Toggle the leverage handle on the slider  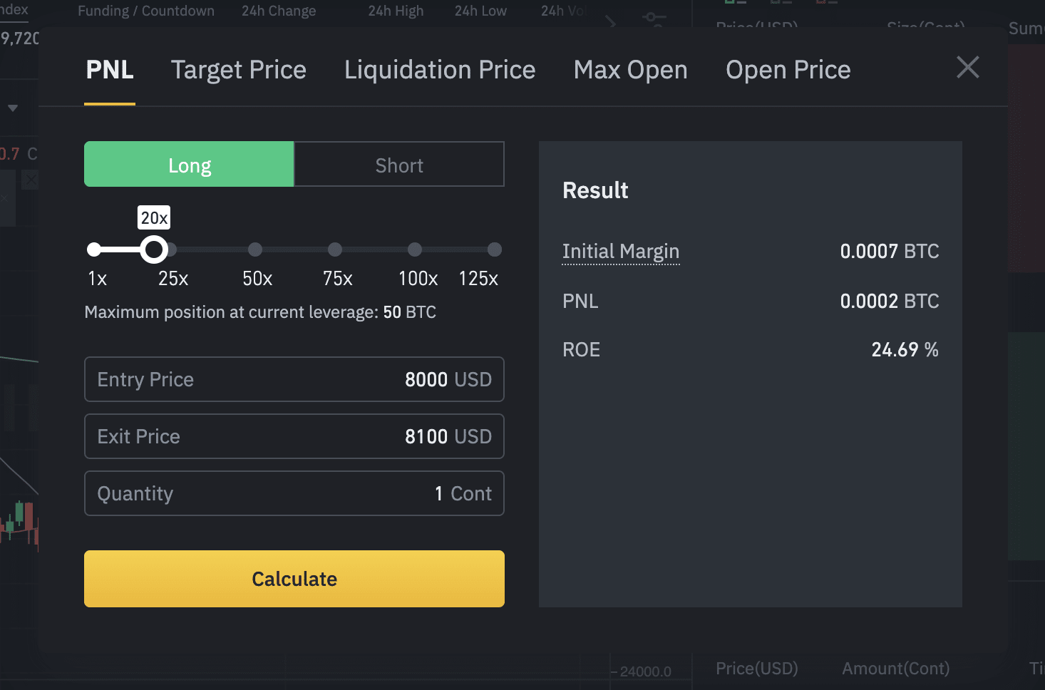(155, 249)
